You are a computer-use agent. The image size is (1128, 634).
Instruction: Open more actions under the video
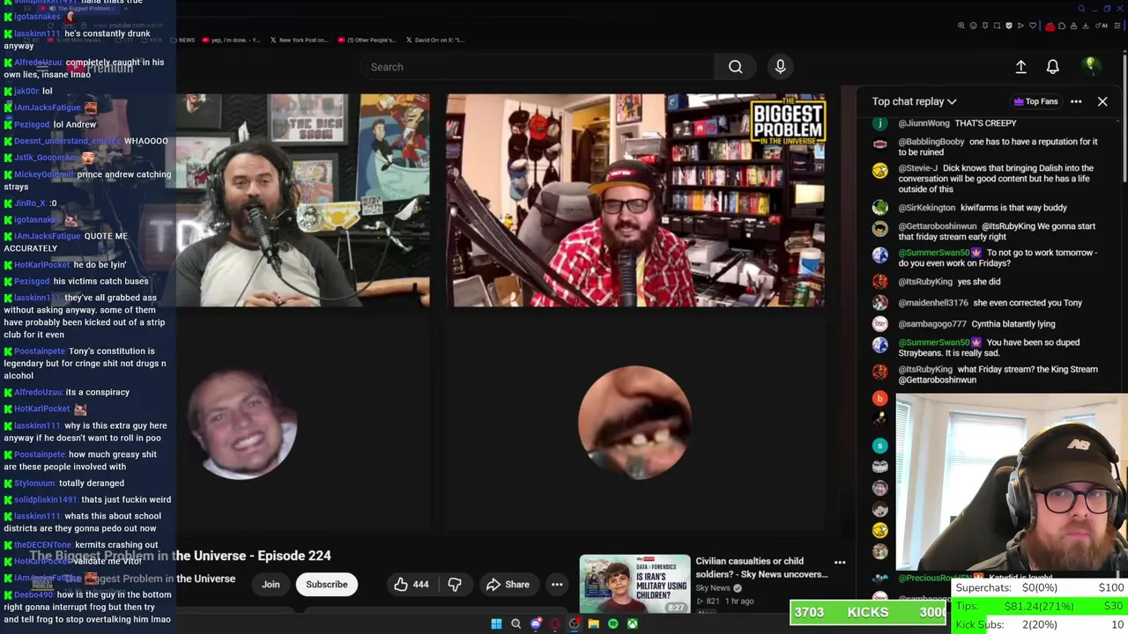[x=557, y=585]
